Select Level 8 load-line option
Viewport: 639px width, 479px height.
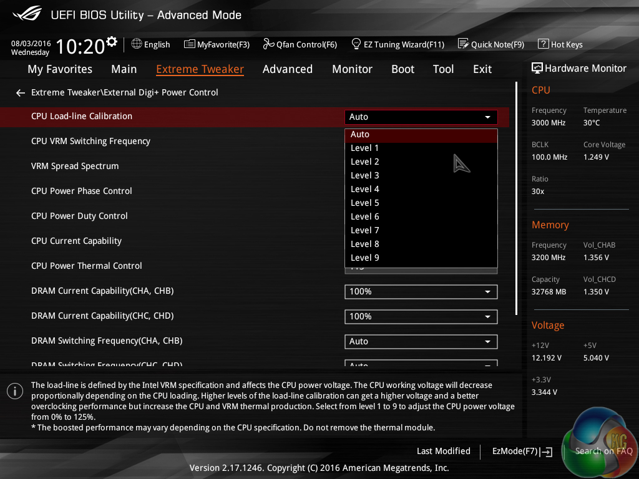point(421,244)
